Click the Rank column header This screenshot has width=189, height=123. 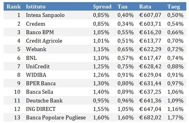13,6
